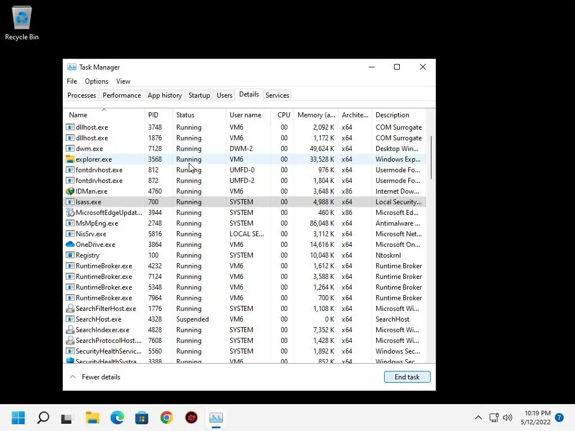Show hidden tray icons chevron
Image resolution: width=575 pixels, height=431 pixels.
pos(478,418)
